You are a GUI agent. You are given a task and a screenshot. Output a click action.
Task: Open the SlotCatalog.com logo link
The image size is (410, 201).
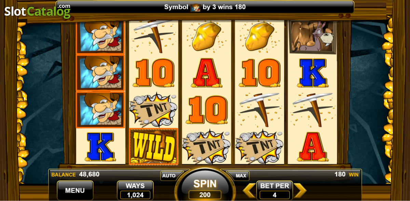(x=38, y=11)
